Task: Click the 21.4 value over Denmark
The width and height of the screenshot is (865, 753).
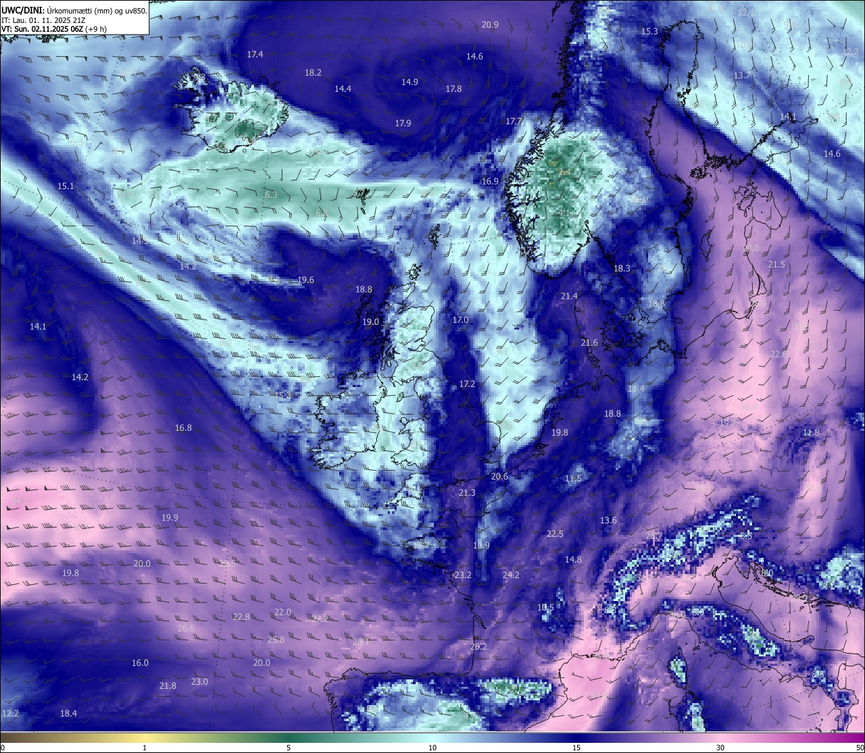Action: pos(569,296)
